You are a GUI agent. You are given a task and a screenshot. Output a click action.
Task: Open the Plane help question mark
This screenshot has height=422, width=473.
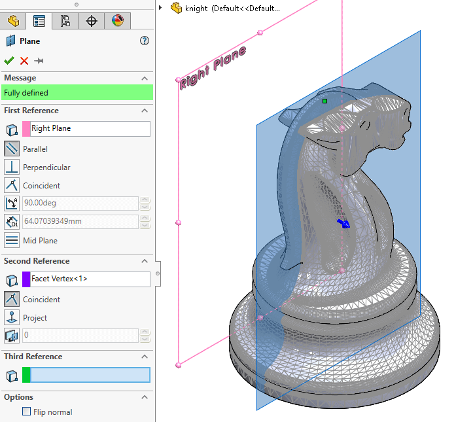[x=145, y=41]
